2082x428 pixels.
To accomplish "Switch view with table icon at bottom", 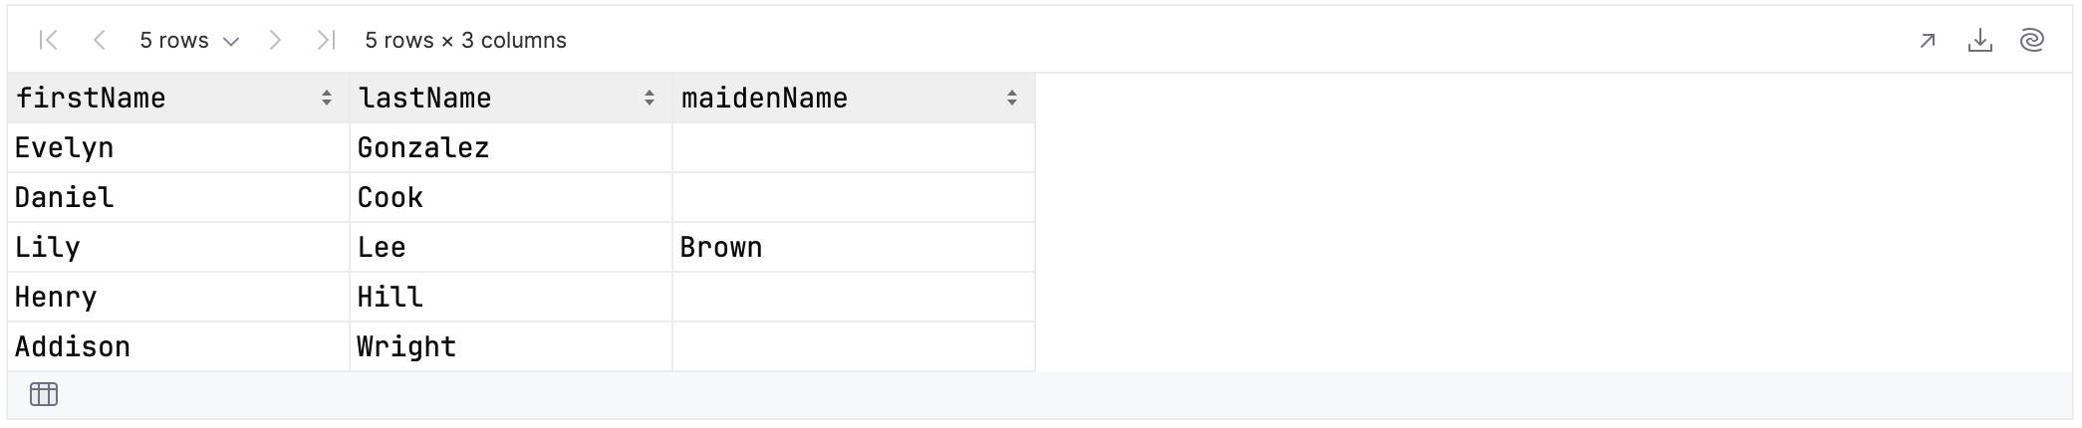I will coord(44,394).
